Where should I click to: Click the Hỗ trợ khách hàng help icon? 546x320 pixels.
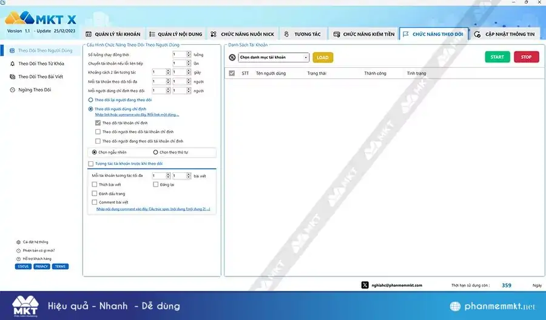pos(18,259)
